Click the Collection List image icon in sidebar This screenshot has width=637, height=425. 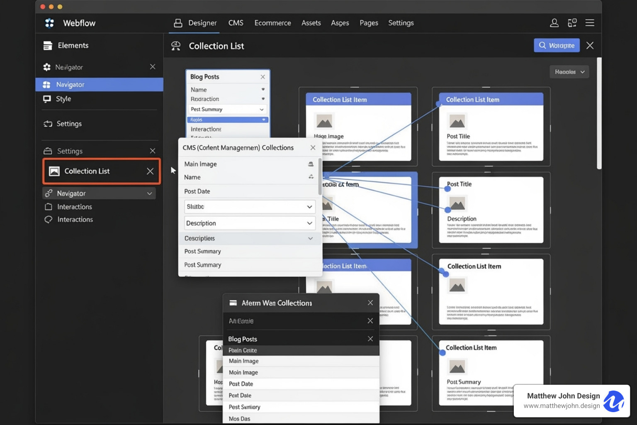54,171
